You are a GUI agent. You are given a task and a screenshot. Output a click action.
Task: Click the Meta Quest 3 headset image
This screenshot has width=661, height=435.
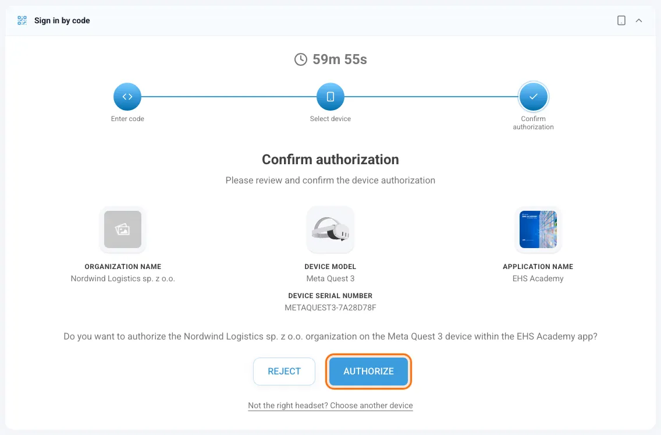tap(330, 229)
